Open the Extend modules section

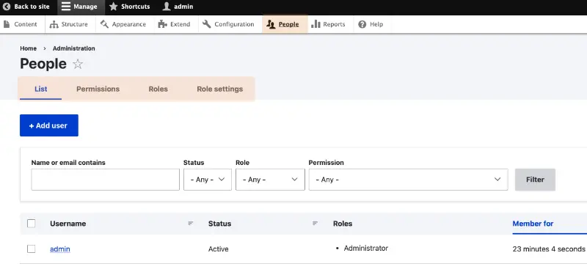pos(174,24)
